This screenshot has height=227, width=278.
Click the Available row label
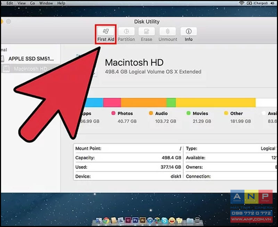pos(196,158)
